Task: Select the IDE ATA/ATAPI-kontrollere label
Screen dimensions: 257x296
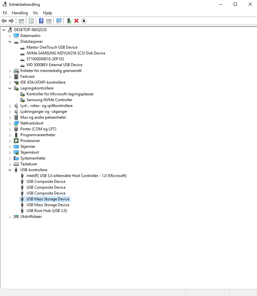Action: pyautogui.click(x=43, y=82)
